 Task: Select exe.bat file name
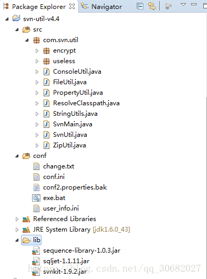tap(54, 198)
